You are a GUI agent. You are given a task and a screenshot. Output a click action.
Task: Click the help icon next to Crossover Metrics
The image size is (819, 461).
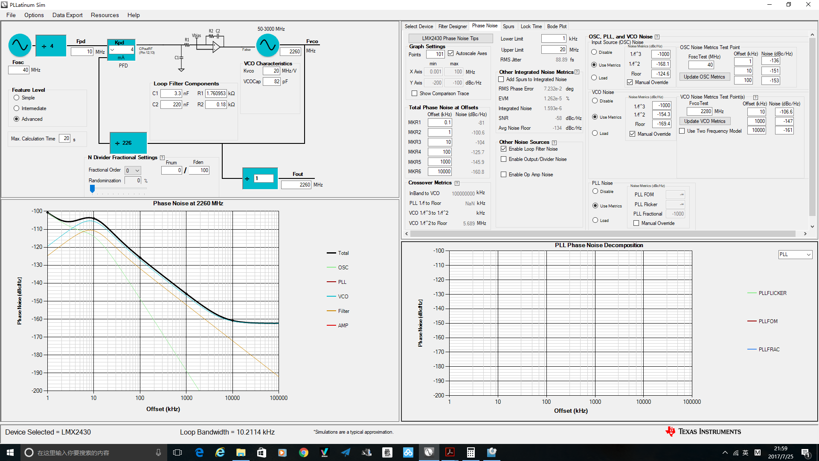(457, 183)
